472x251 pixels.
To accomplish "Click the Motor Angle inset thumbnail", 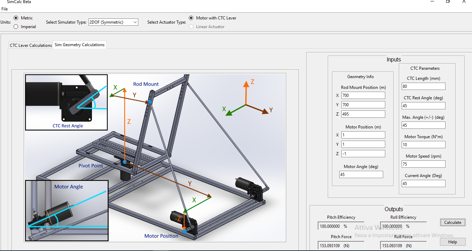I will (67, 210).
